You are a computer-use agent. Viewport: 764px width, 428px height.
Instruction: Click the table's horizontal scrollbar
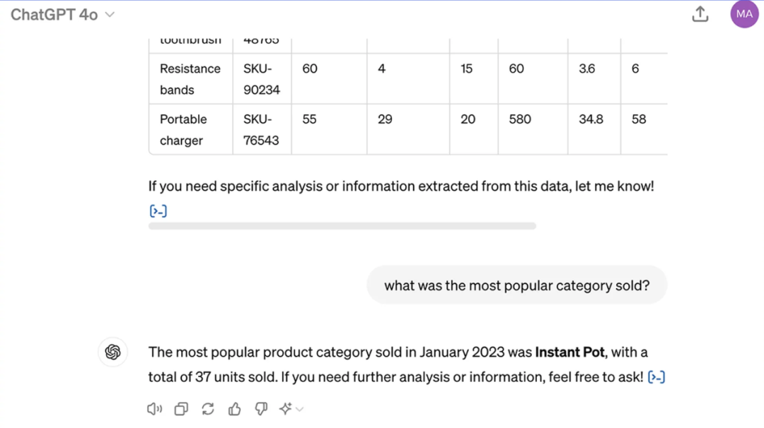[342, 226]
